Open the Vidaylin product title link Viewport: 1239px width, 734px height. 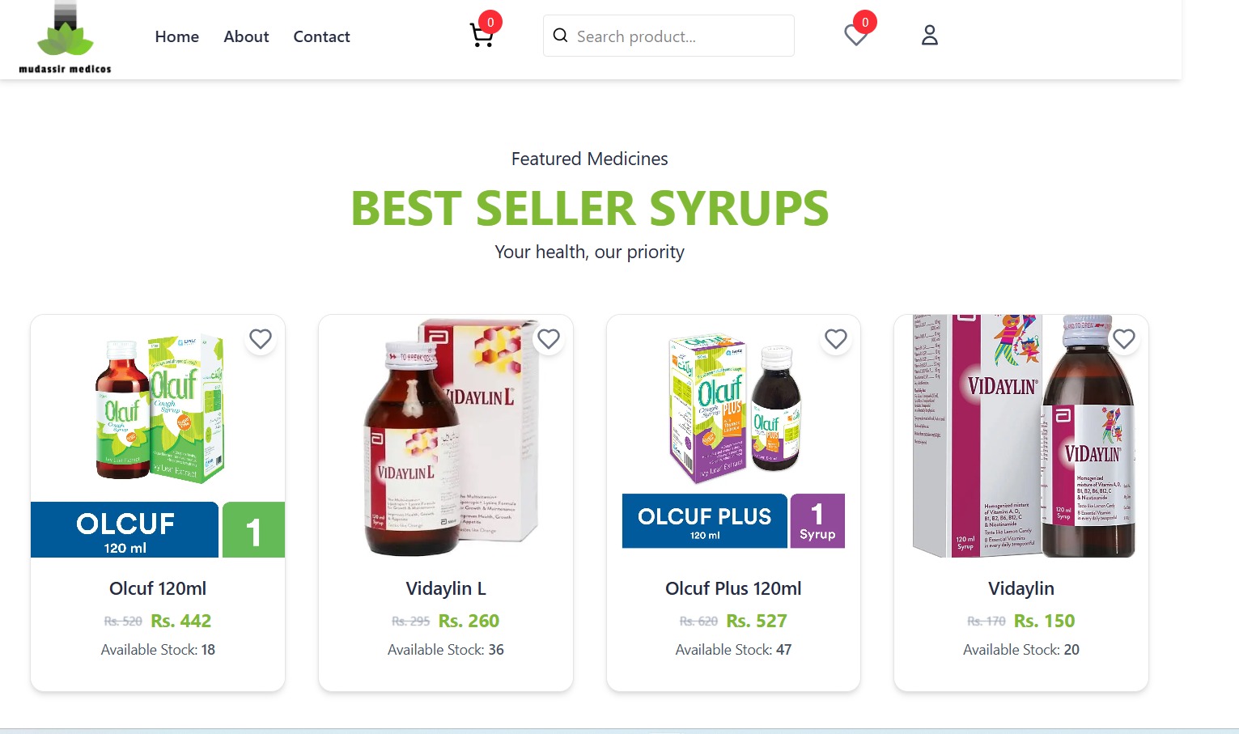click(x=1021, y=588)
